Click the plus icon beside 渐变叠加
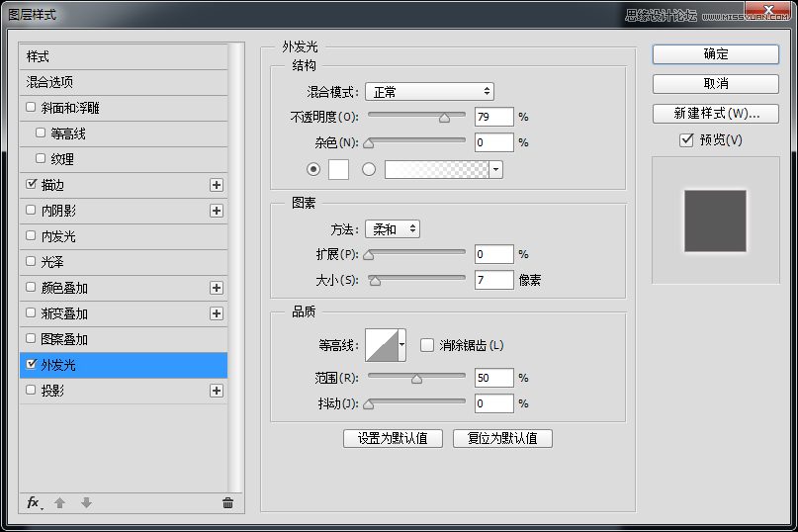 217,313
